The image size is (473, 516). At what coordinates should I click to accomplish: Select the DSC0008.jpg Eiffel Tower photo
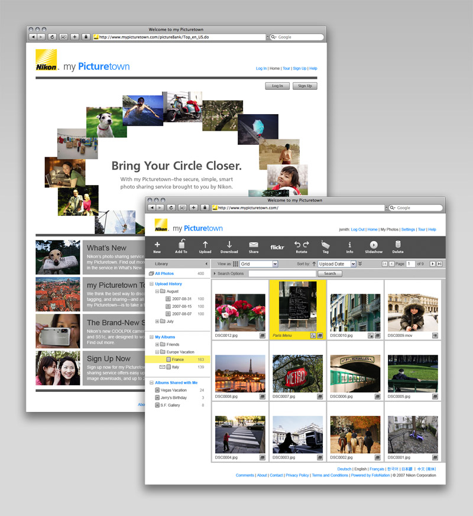240,374
